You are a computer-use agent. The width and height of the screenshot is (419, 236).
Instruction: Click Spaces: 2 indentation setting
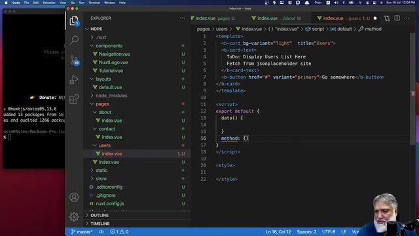306,231
